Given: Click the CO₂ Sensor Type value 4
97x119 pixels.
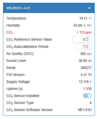Looking at the screenshot, I should click(90, 103).
